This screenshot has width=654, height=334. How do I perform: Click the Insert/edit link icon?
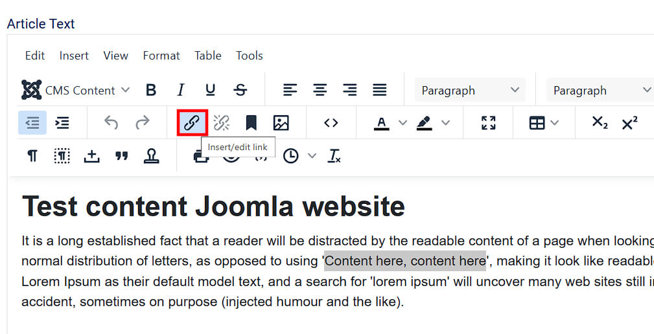click(x=192, y=123)
